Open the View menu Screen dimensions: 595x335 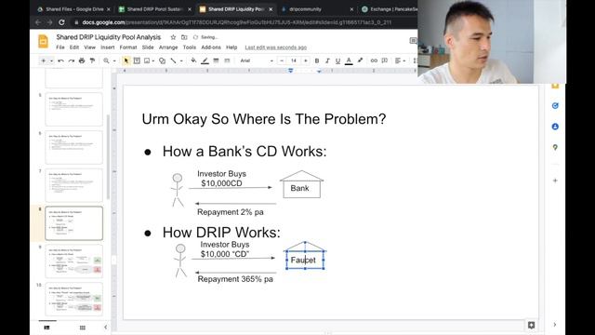pyautogui.click(x=89, y=47)
